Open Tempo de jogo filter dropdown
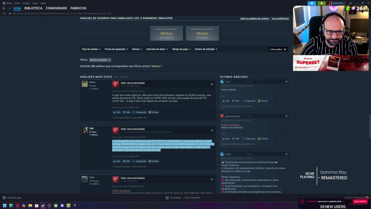This screenshot has width=371, height=209. (x=181, y=49)
